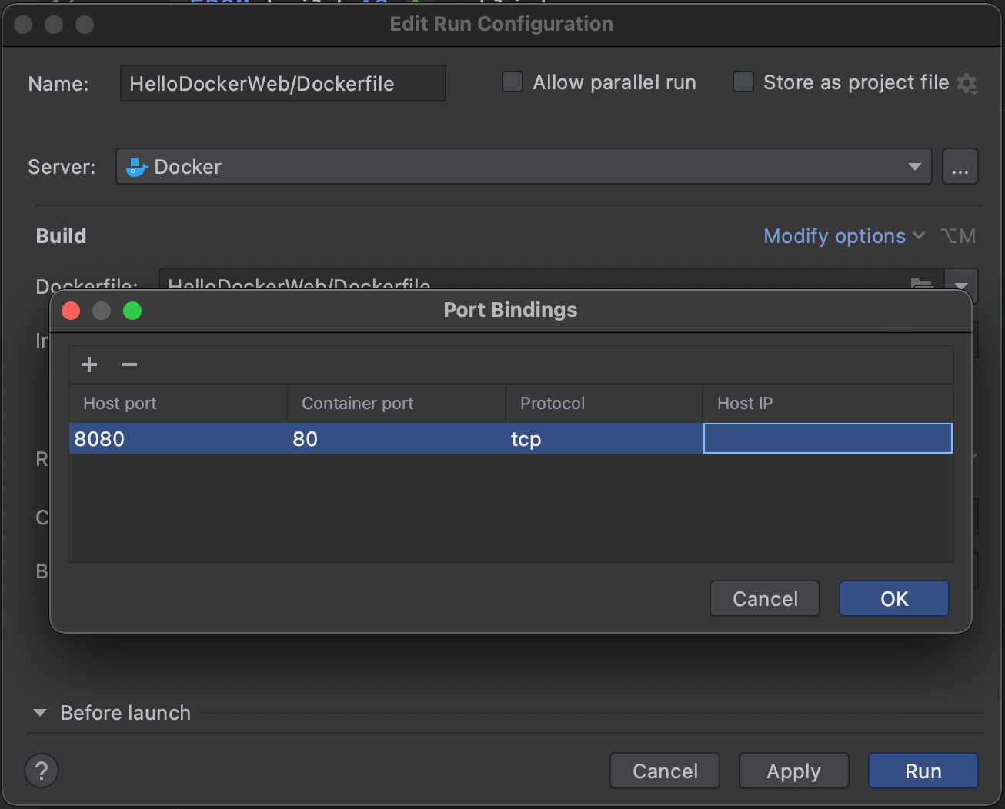The height and width of the screenshot is (809, 1005).
Task: Enable the Allow parallel run checkbox
Action: [513, 82]
